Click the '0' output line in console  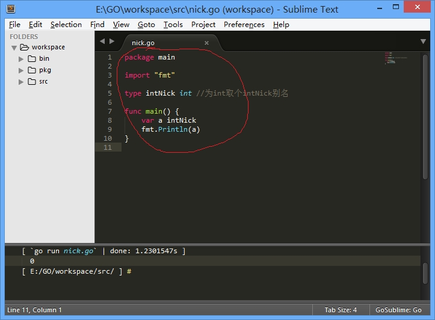point(32,261)
